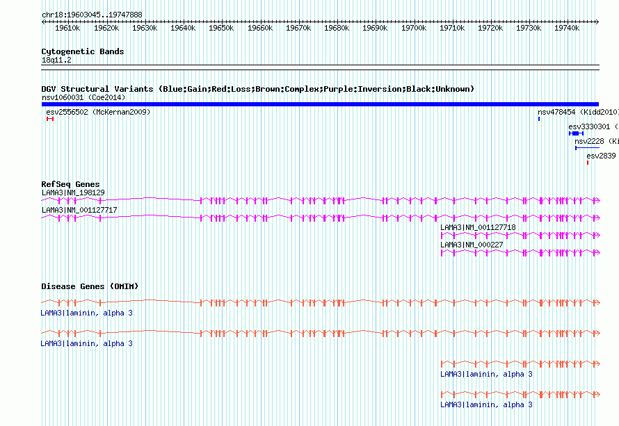Image resolution: width=619 pixels, height=426 pixels.
Task: Click the thin blue nsv2228 variant line
Action: (x=587, y=148)
